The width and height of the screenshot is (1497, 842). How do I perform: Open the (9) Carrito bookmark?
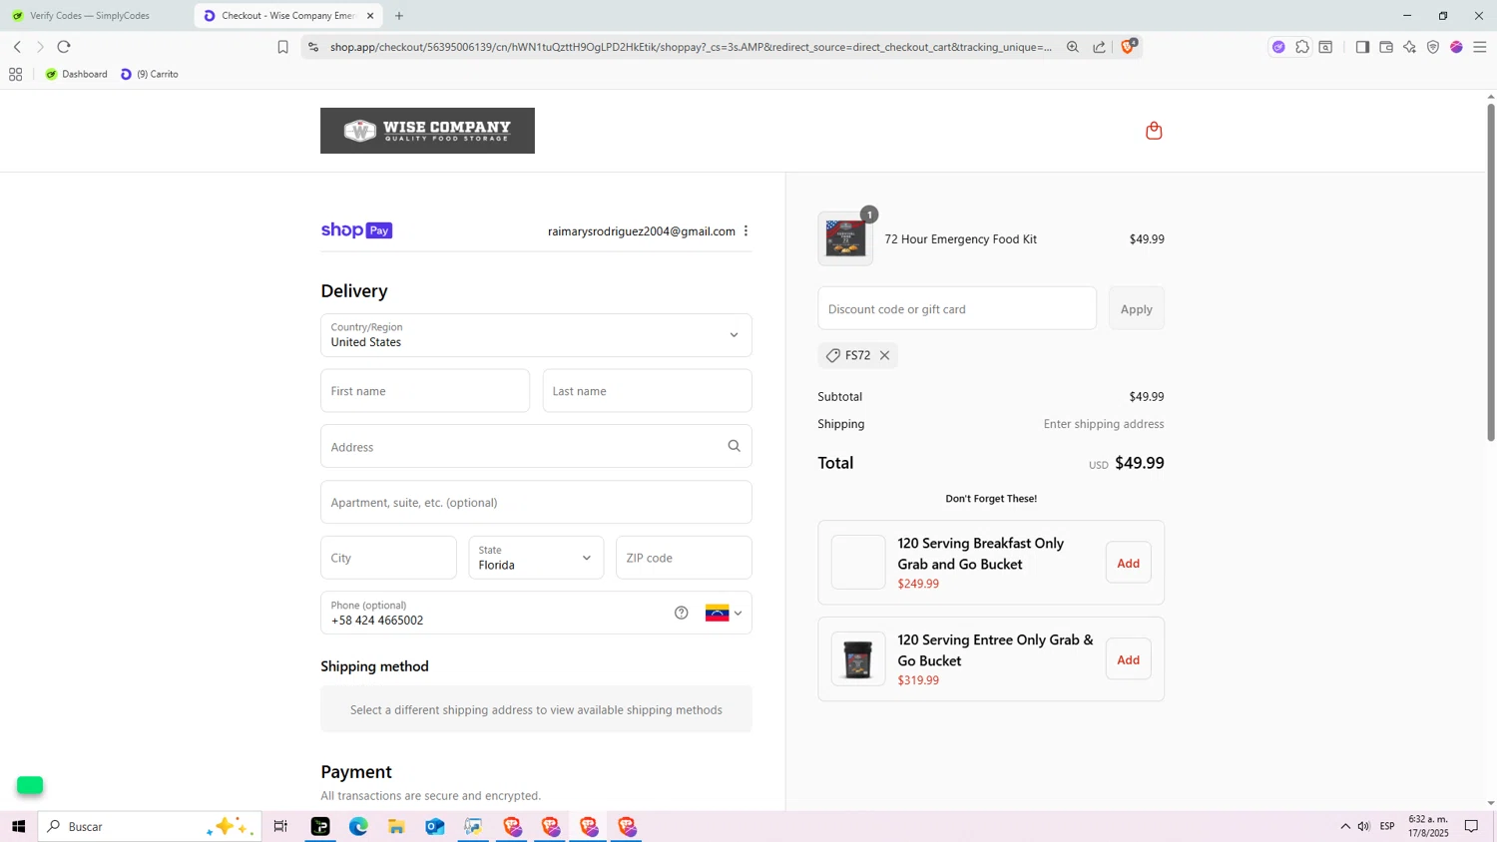pos(150,74)
